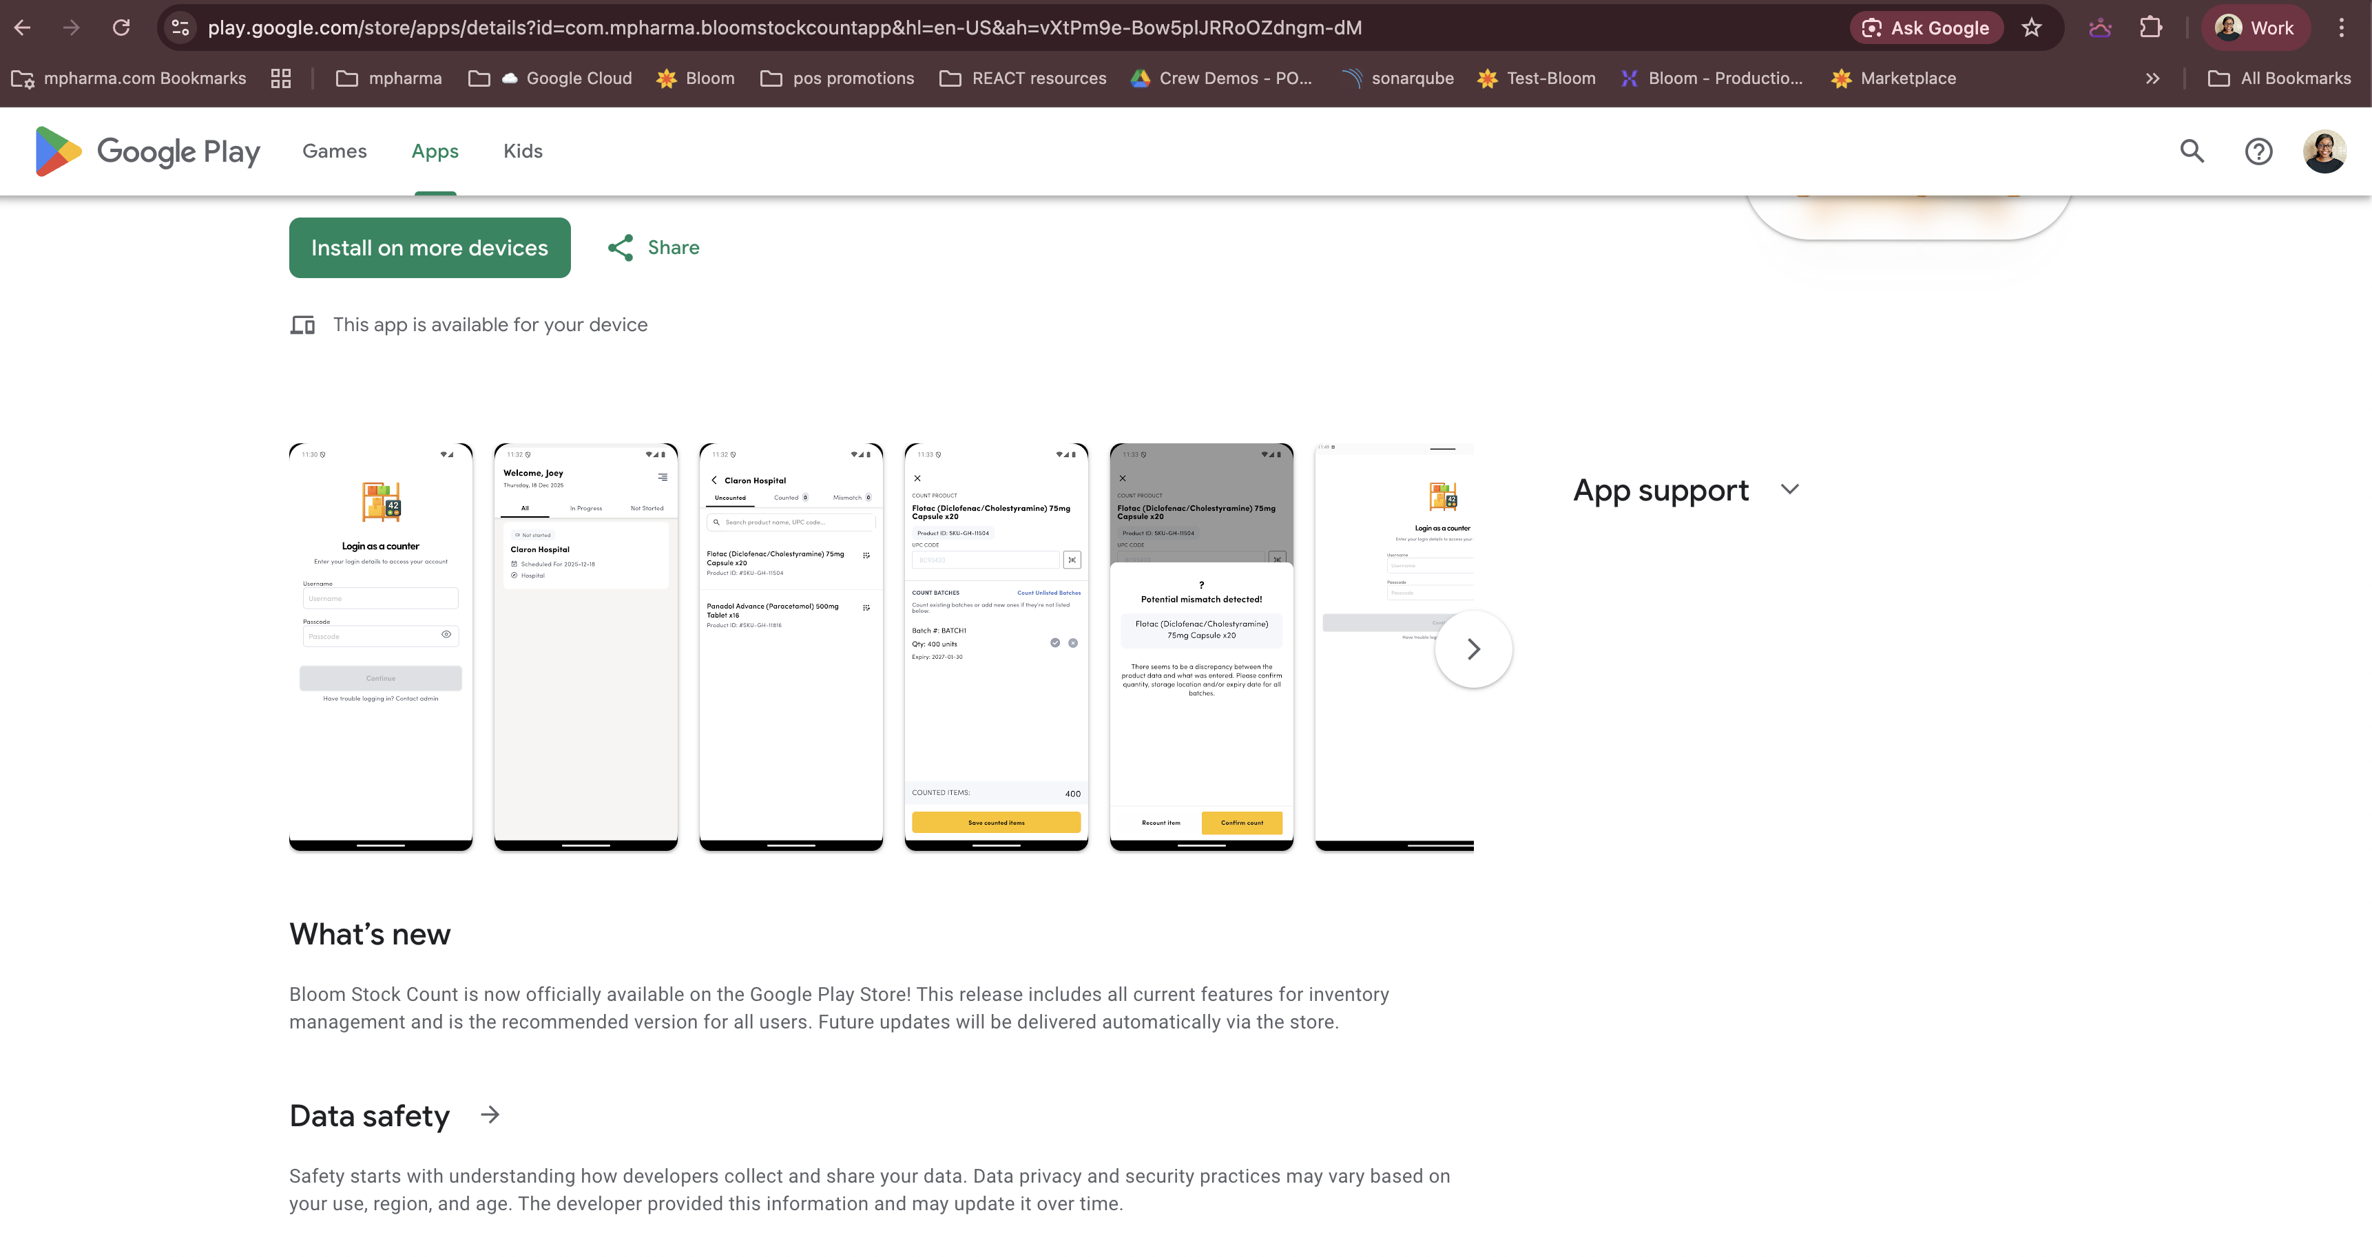Open Google Play help
The height and width of the screenshot is (1257, 2372).
coord(2259,150)
